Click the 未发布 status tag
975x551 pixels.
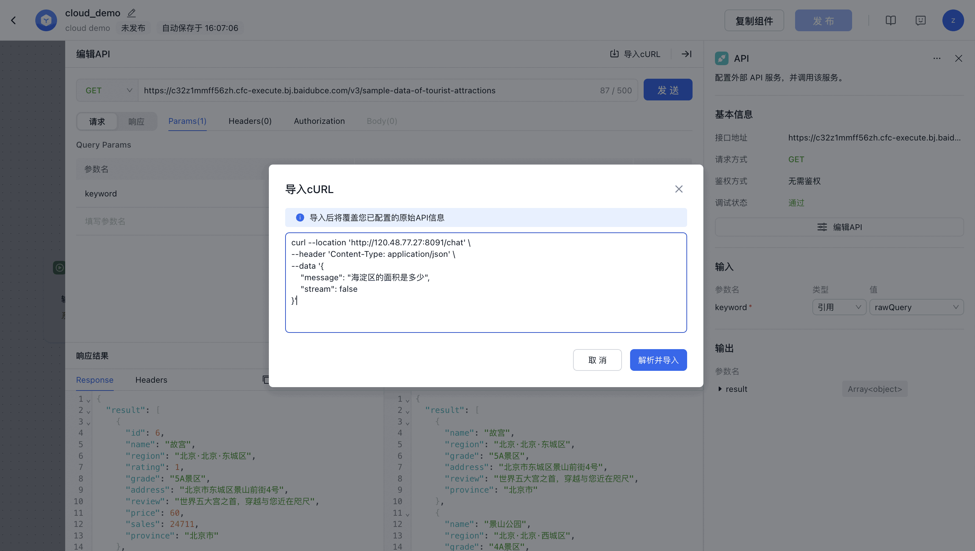pyautogui.click(x=133, y=28)
